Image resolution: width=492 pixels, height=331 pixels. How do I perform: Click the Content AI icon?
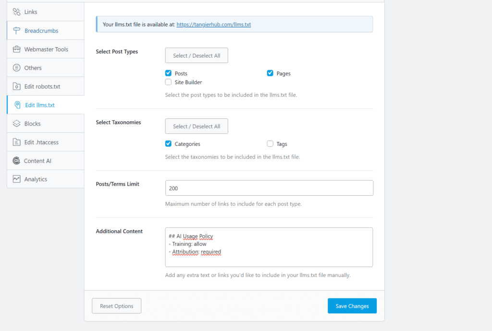pos(16,161)
